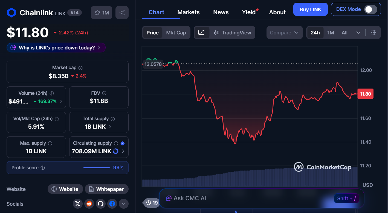This screenshot has width=388, height=213.
Task: Open chart settings sliders icon
Action: (373, 32)
